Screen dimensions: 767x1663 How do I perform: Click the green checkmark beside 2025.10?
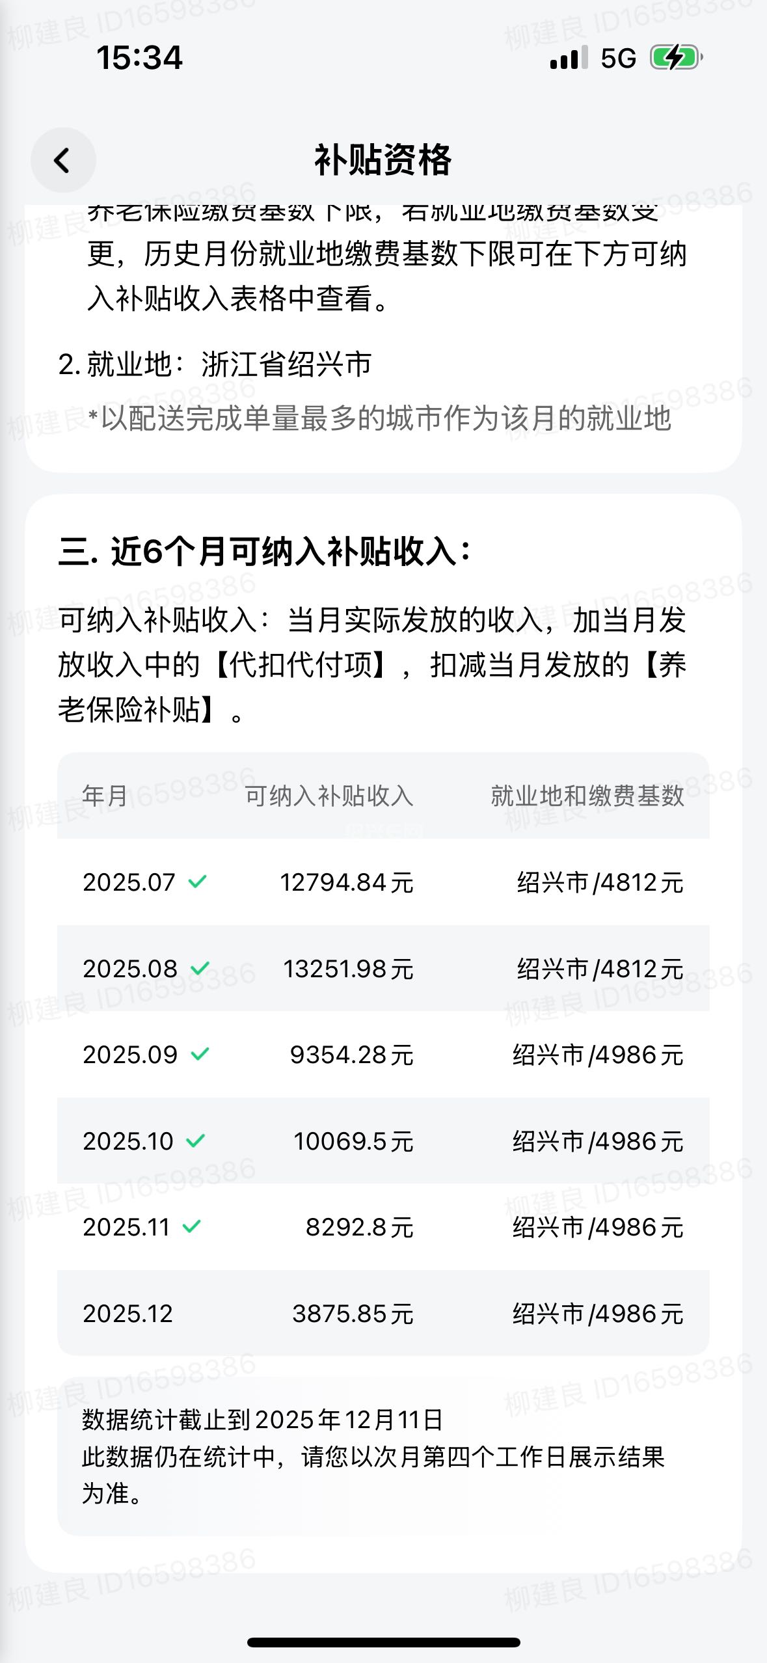click(x=195, y=1141)
